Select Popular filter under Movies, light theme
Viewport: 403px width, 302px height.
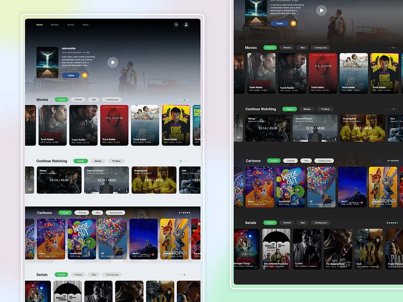tap(61, 100)
